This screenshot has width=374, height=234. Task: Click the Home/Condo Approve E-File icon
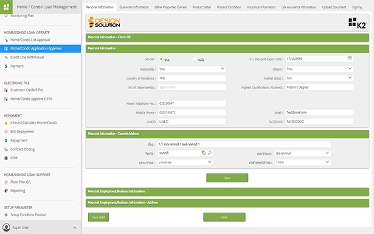tap(6, 99)
